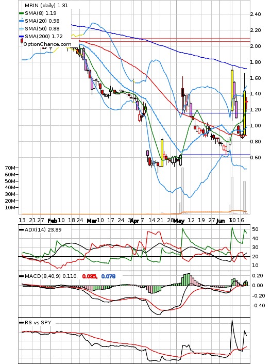Click the 2.40 price axis label

click(x=256, y=14)
